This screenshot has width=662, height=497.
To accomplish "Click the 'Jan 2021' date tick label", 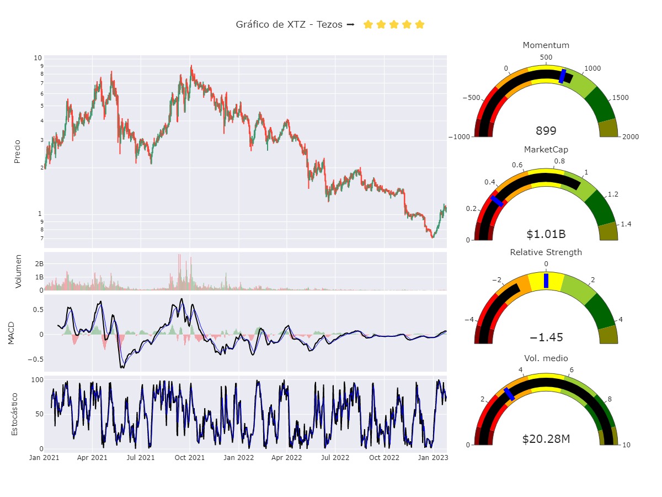I will [x=44, y=458].
